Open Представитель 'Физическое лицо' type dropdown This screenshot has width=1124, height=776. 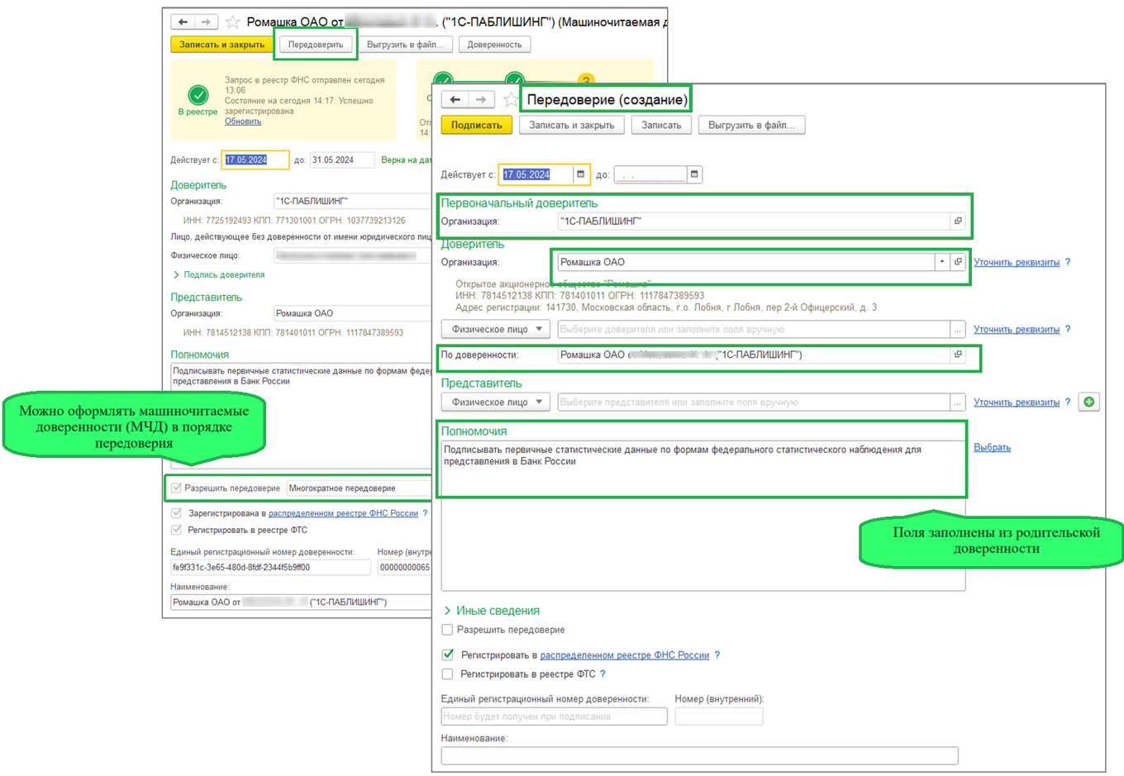point(495,402)
